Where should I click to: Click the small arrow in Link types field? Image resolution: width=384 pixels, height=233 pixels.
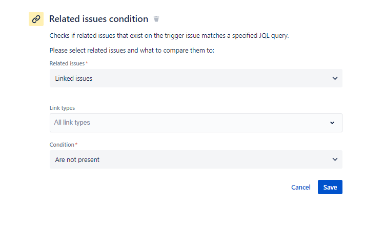[332, 123]
